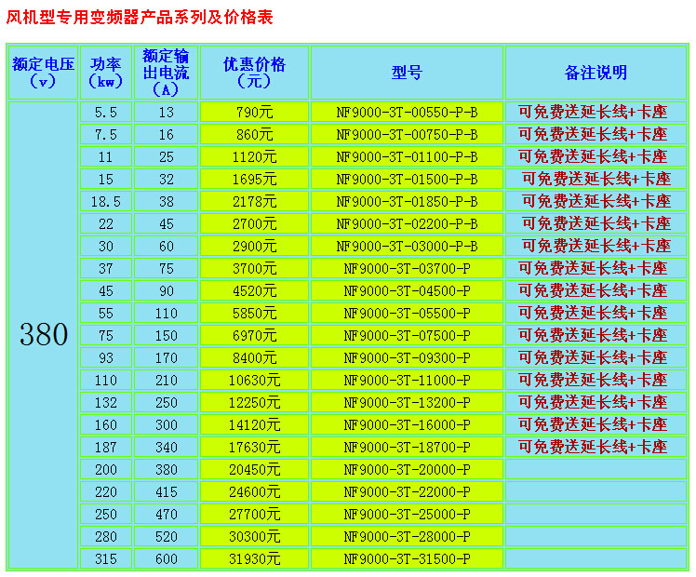Click model NF9000-3T-03000-P-B

[407, 246]
